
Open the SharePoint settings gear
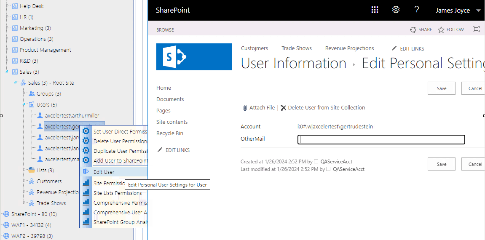(x=396, y=10)
